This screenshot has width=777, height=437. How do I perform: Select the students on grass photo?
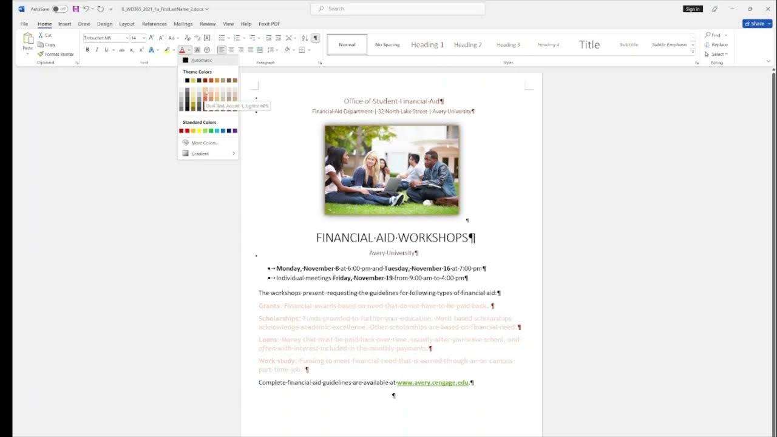(x=392, y=170)
